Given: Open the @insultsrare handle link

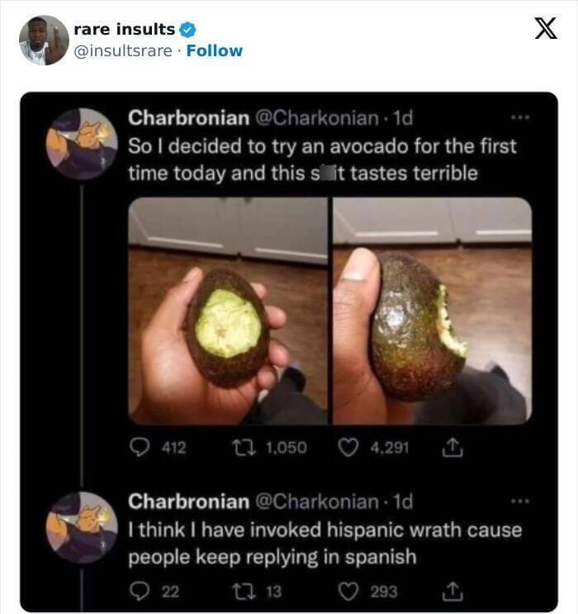Looking at the screenshot, I should [x=124, y=50].
